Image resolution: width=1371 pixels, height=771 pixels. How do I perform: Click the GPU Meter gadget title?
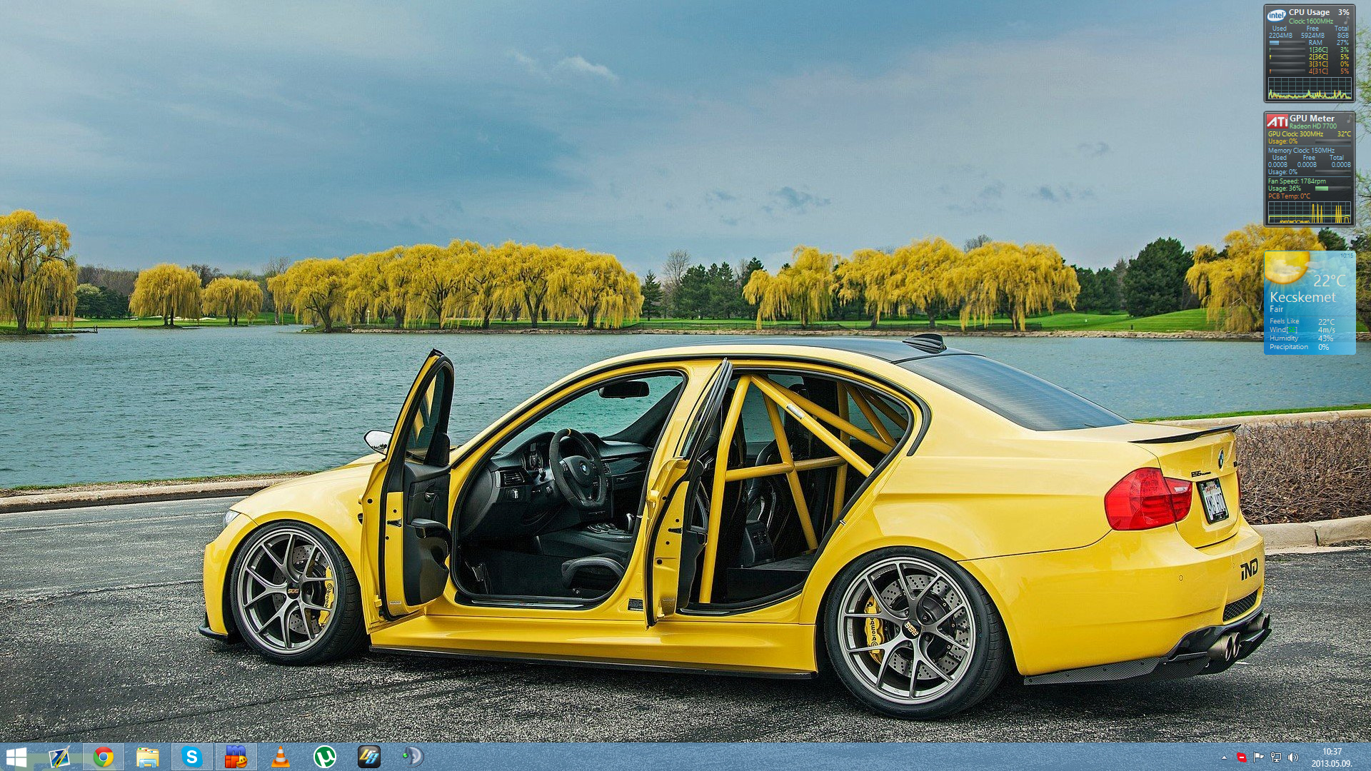click(1311, 119)
